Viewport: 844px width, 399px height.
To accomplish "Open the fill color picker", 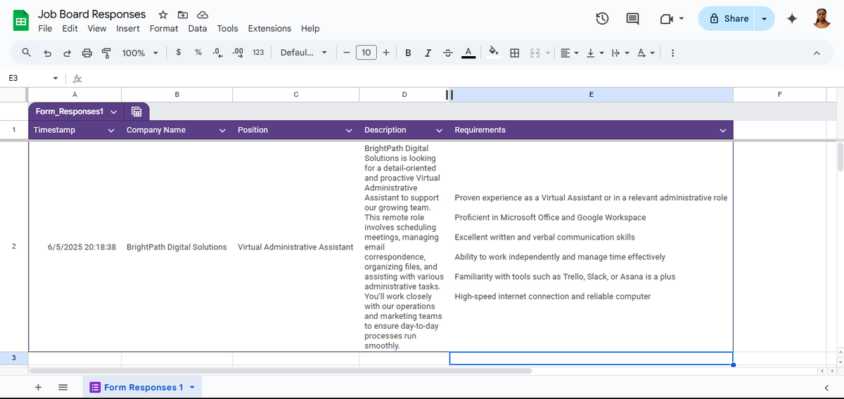I will [x=494, y=53].
